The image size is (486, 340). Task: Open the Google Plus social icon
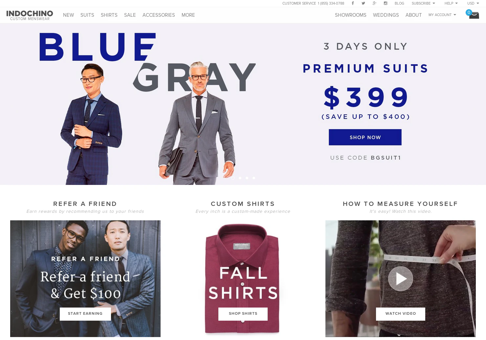click(374, 3)
